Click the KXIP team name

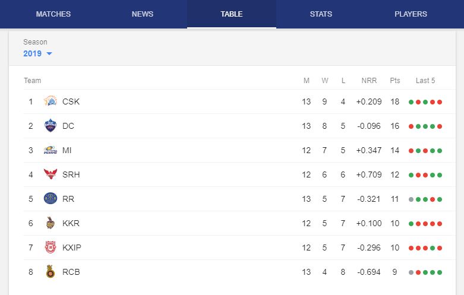[72, 248]
